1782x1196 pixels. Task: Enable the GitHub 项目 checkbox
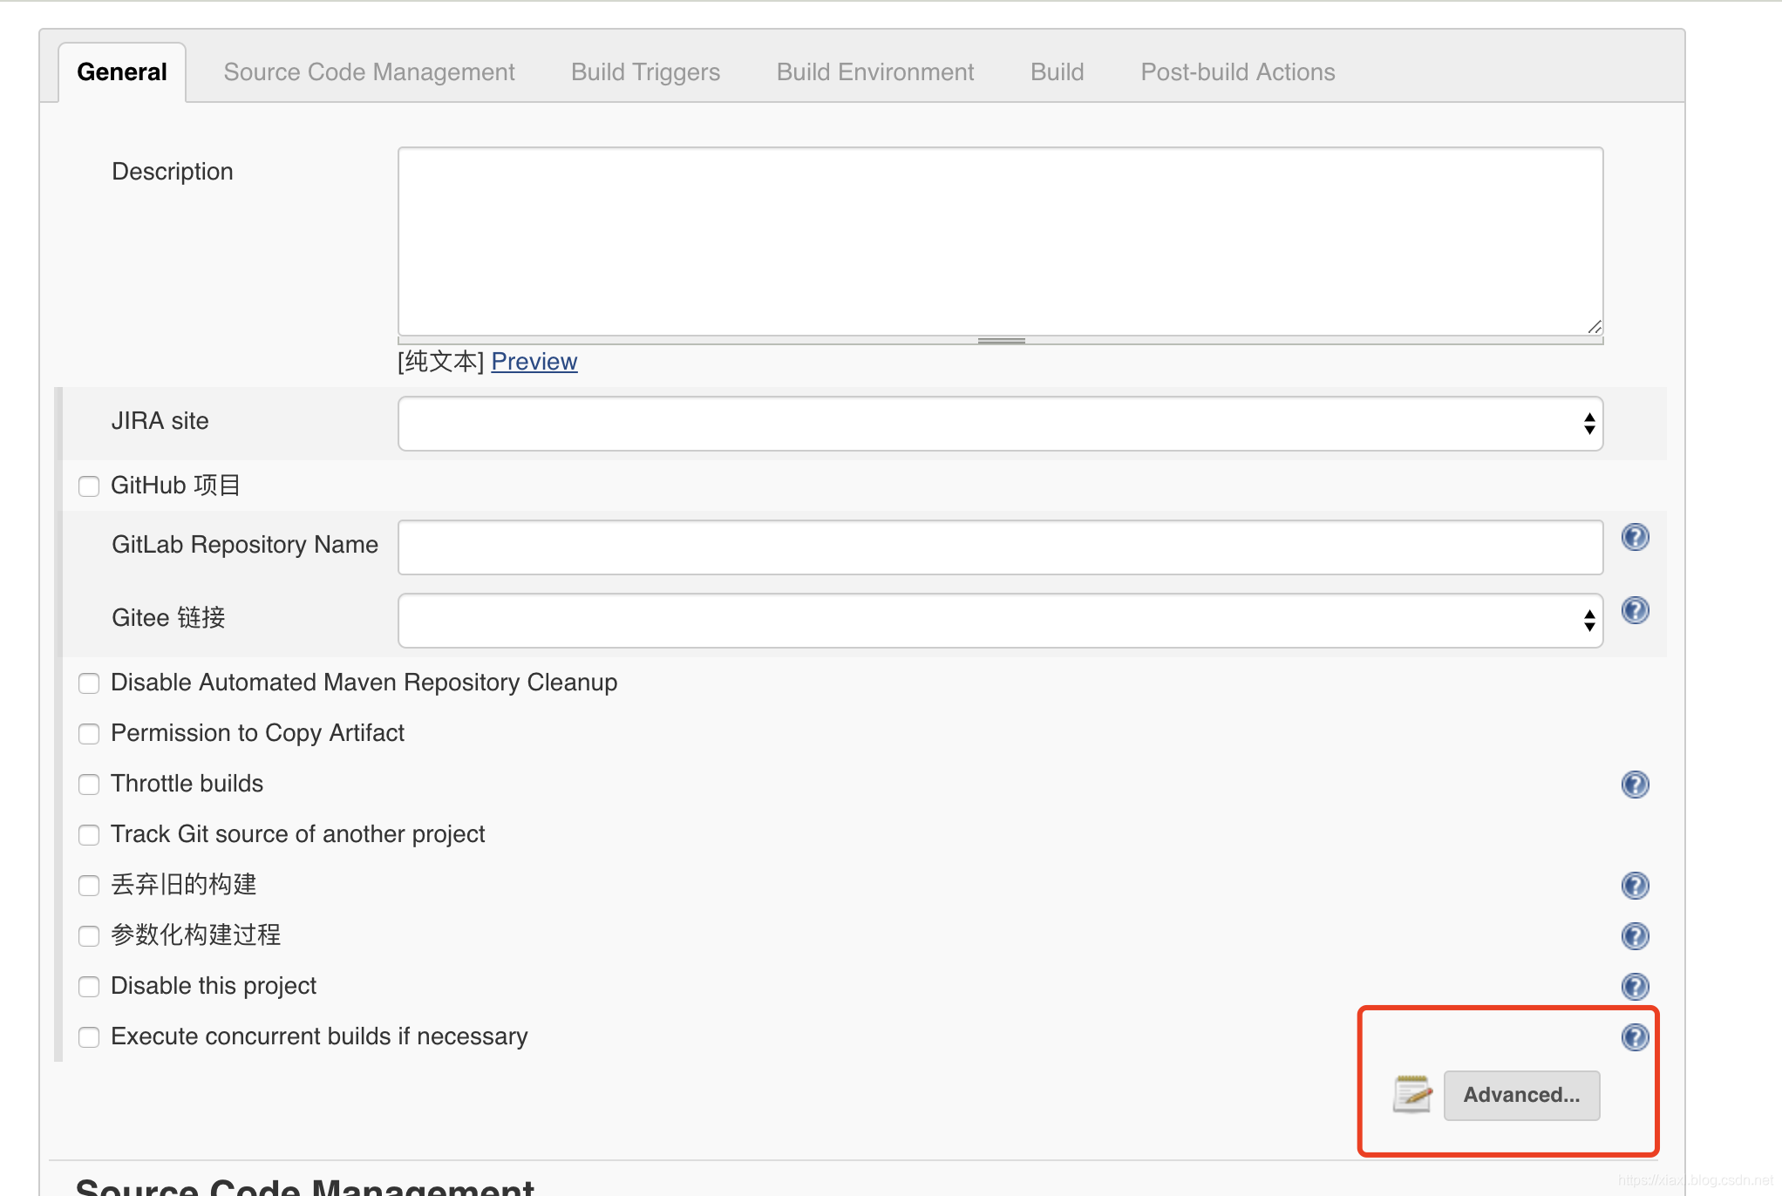tap(89, 486)
